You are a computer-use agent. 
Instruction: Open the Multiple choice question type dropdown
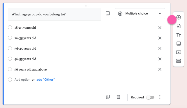140,14
